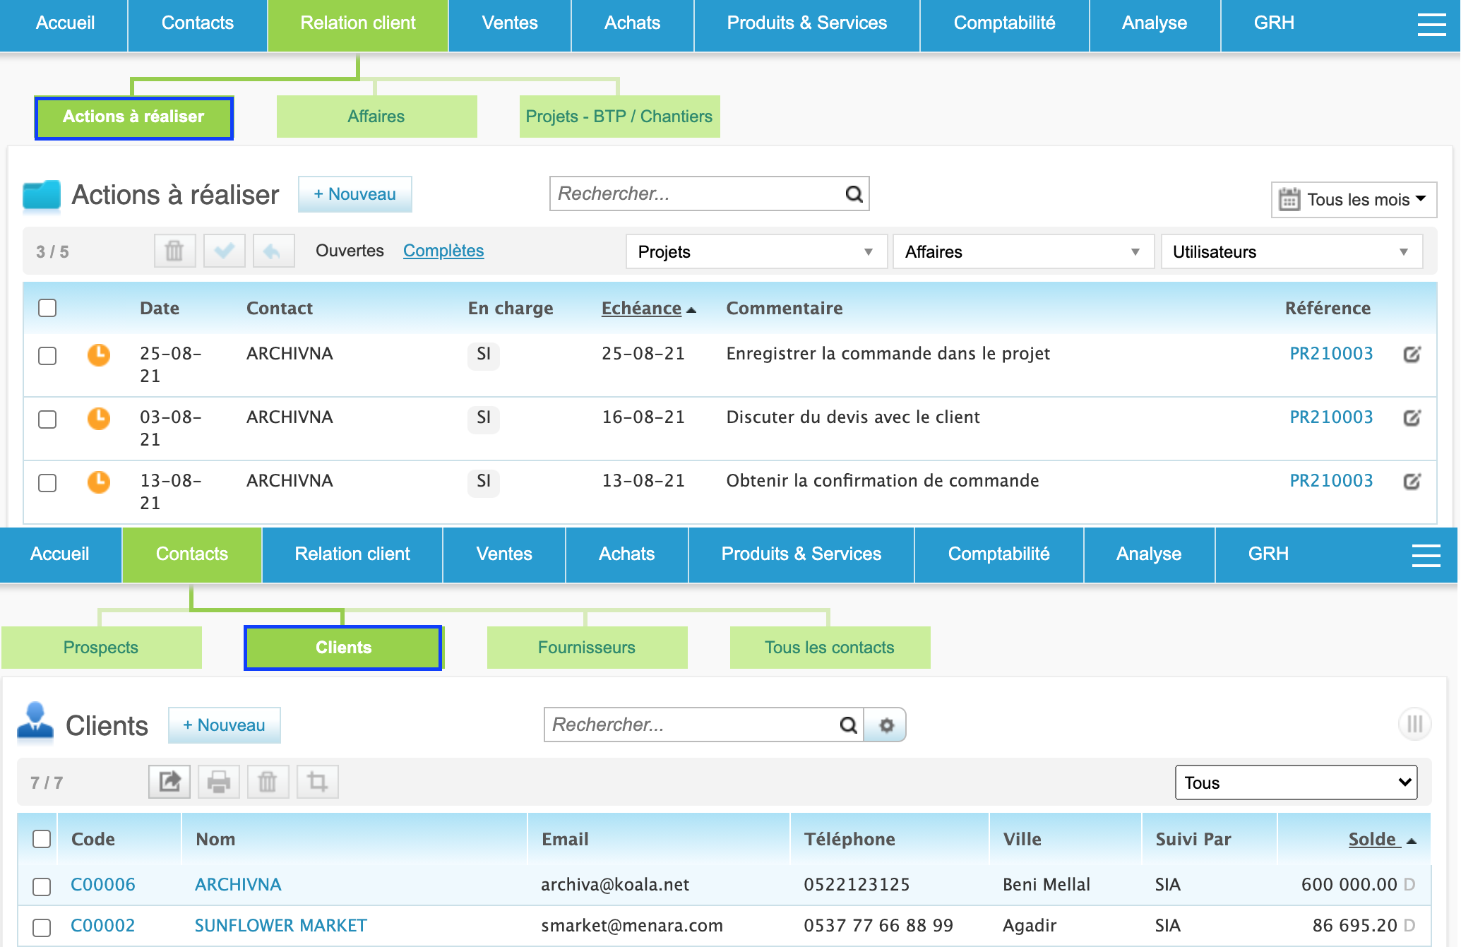Click the printer icon in Clients toolbar

tap(219, 782)
